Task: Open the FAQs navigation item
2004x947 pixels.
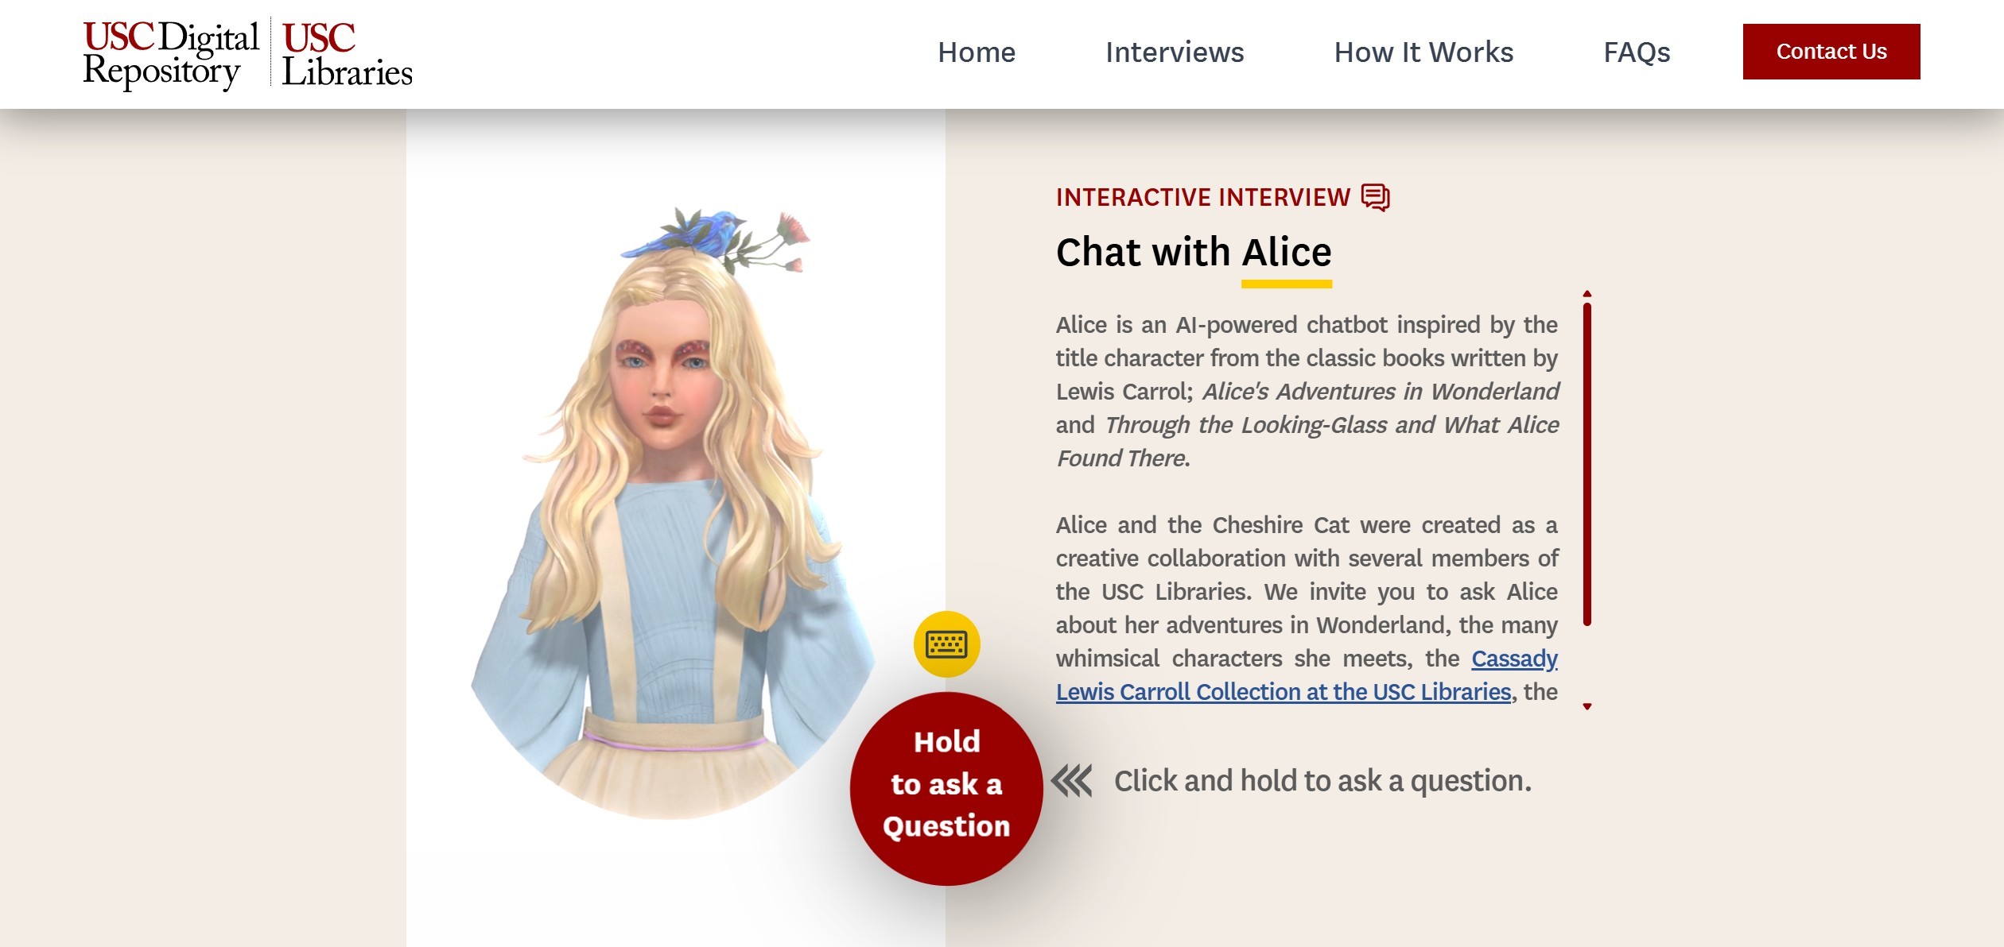Action: coord(1637,52)
